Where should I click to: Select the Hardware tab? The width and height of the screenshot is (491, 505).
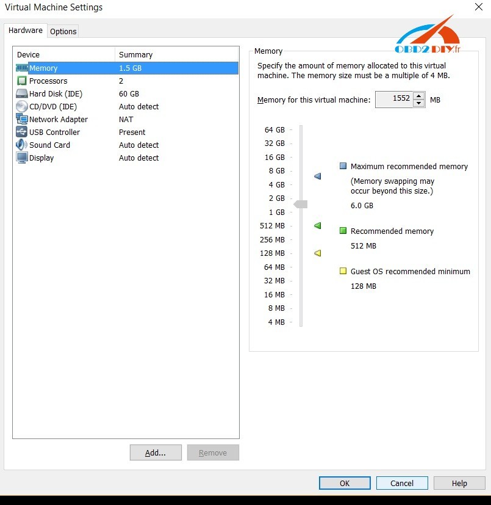coord(26,31)
